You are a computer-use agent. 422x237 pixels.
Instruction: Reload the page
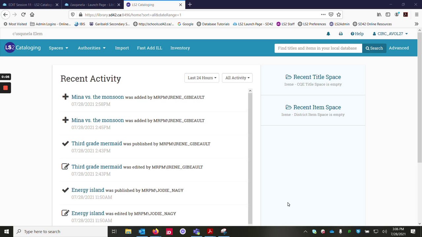[x=23, y=14]
